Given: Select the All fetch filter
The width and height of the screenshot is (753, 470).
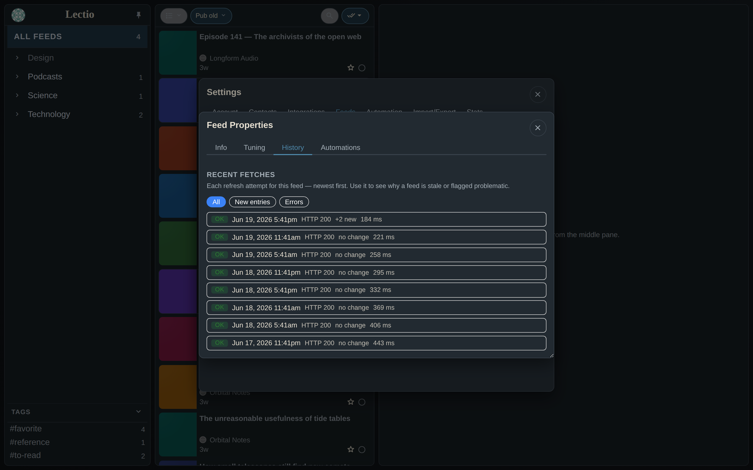Looking at the screenshot, I should pos(216,202).
